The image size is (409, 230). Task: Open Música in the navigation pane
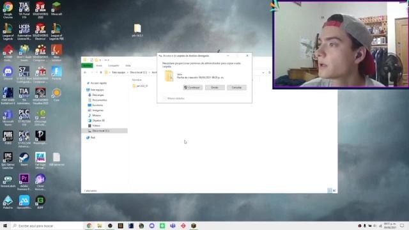95,115
